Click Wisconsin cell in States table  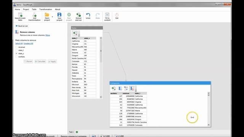coord(77,96)
